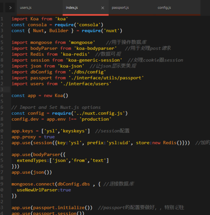Click './interface/utils/passport' path string
Image resolution: width=210 pixels, height=215 pixels.
click(x=106, y=78)
